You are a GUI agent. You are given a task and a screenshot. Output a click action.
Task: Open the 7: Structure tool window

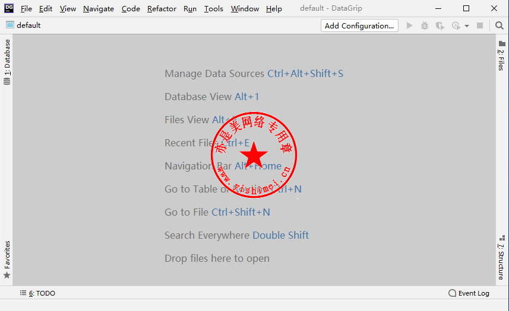click(x=501, y=257)
